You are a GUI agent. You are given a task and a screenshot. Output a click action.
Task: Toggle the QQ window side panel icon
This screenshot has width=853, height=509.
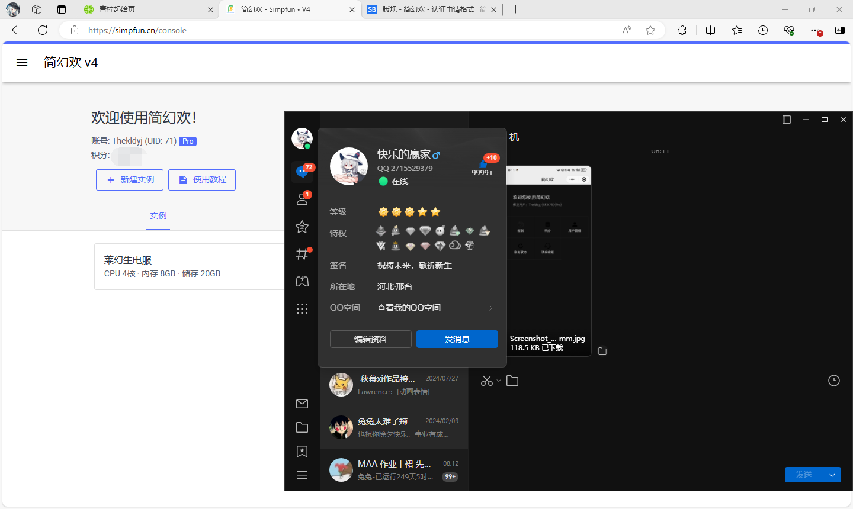(787, 120)
